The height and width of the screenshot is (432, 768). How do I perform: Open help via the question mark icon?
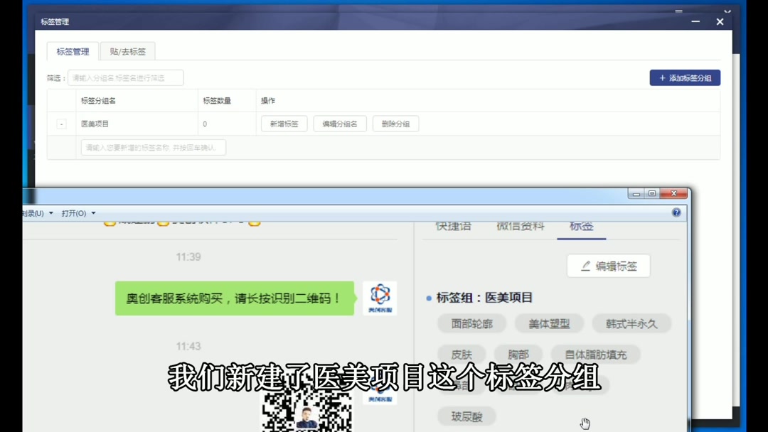(x=676, y=212)
